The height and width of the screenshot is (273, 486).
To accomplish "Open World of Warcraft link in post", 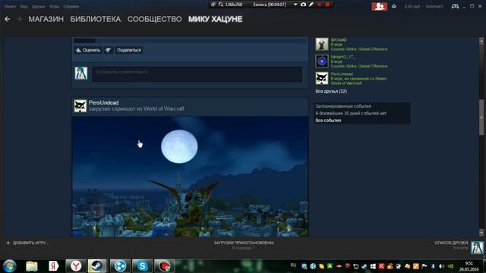I will pos(164,108).
